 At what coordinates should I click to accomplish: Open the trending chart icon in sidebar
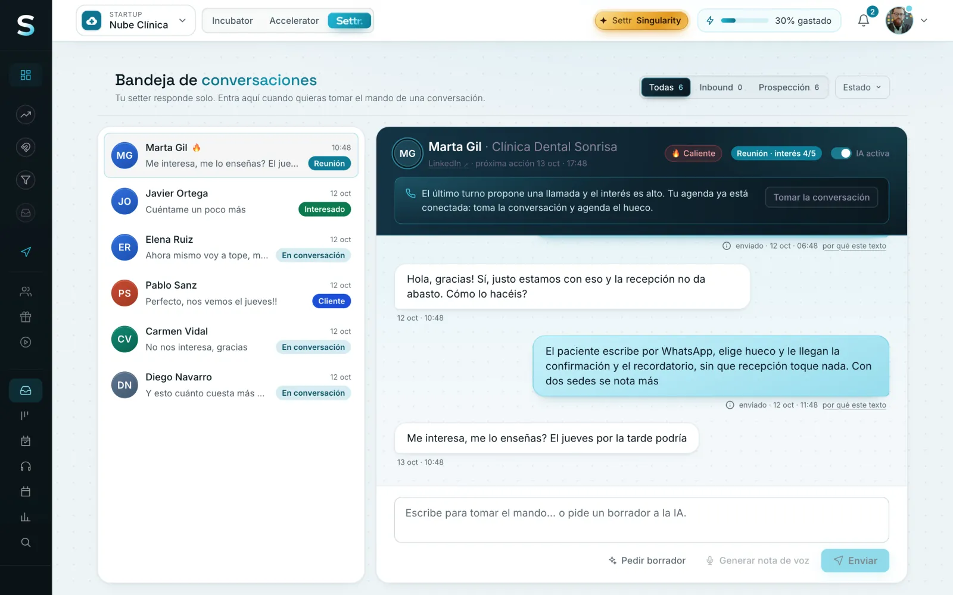point(26,114)
